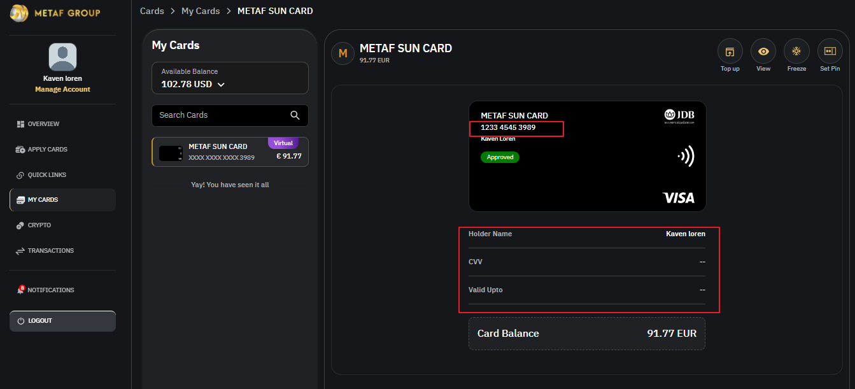855x389 pixels.
Task: Click the Transactions arrows icon
Action: pos(20,251)
